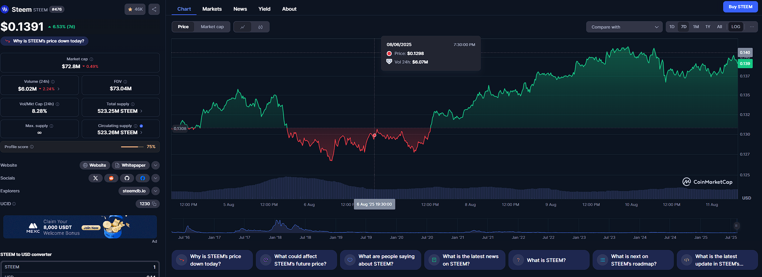The image size is (762, 277).
Task: Switch to the line chart icon
Action: 243,27
